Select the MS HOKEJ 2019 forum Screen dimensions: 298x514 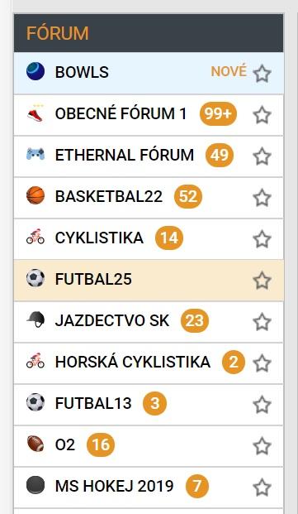(149, 488)
